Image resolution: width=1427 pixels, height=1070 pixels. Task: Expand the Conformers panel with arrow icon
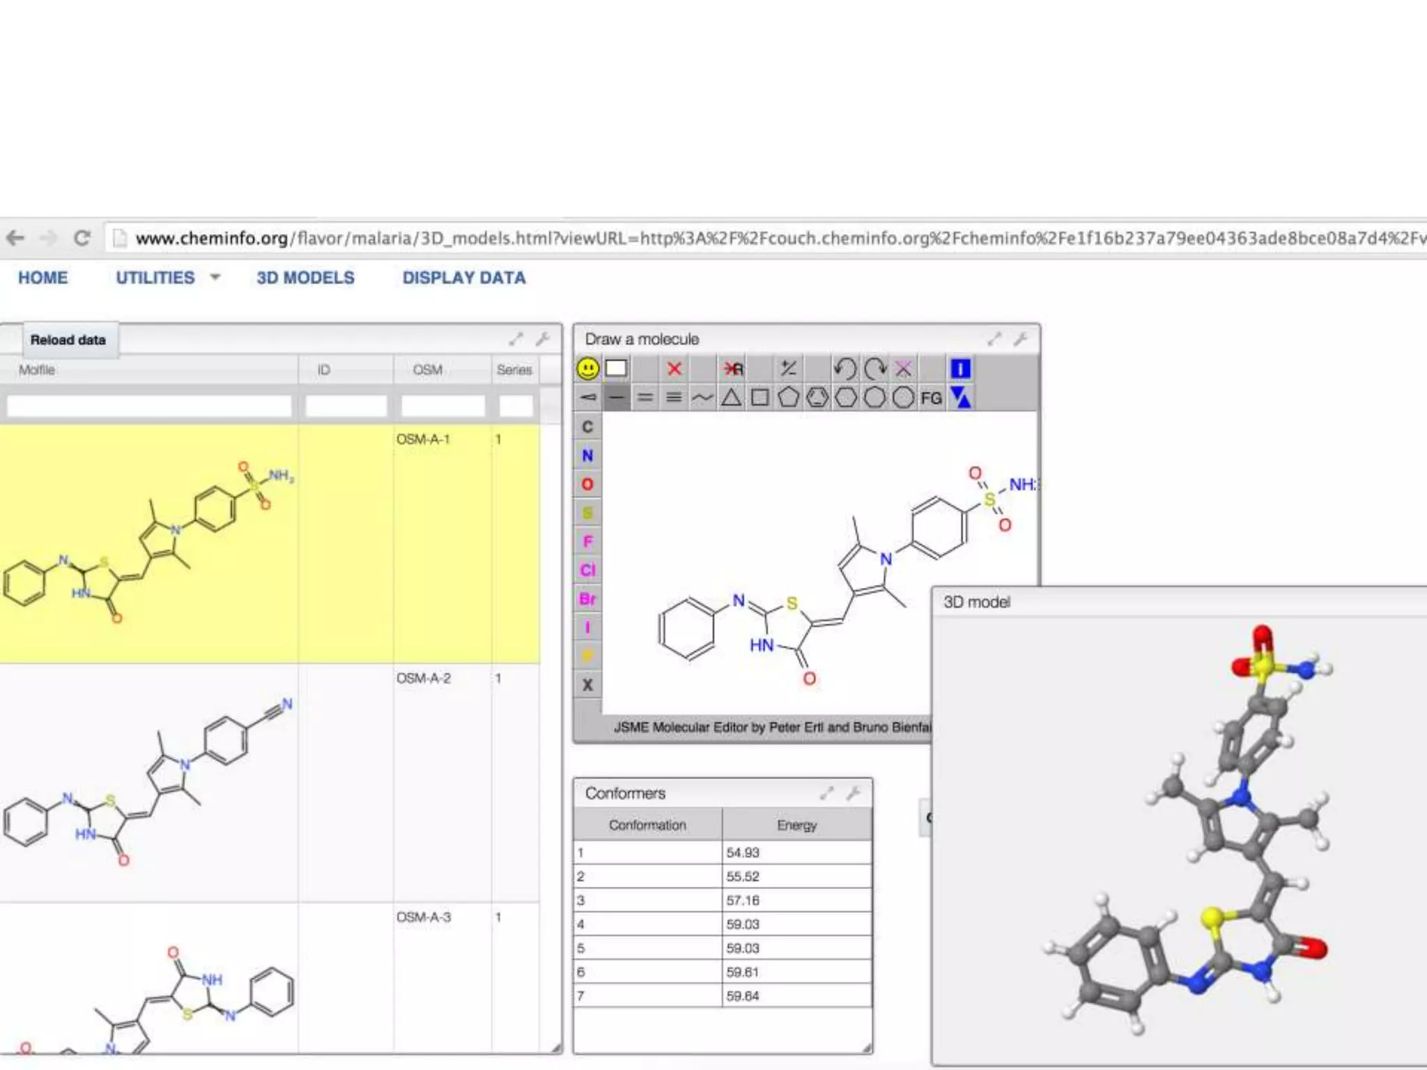click(x=826, y=793)
